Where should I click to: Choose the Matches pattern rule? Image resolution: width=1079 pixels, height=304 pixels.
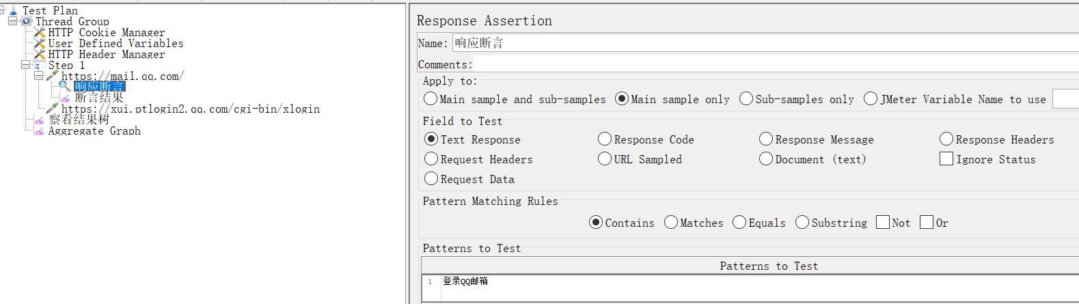(x=671, y=223)
